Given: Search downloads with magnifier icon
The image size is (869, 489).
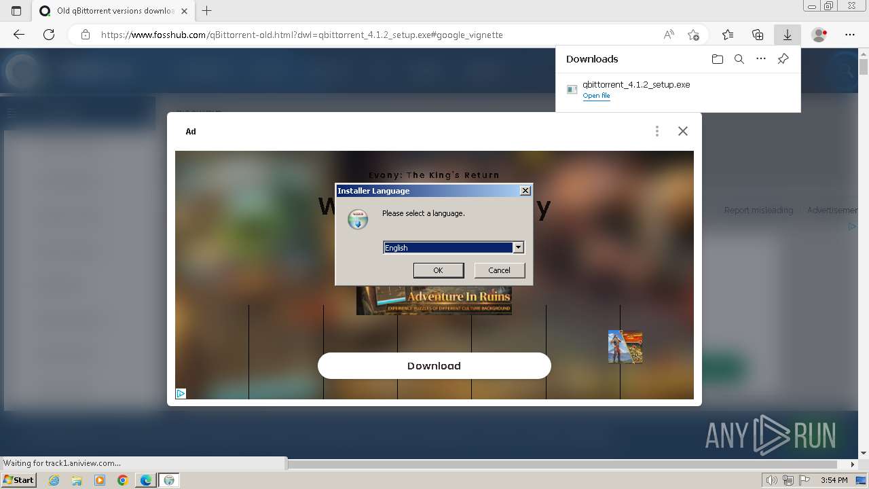Looking at the screenshot, I should click(739, 59).
